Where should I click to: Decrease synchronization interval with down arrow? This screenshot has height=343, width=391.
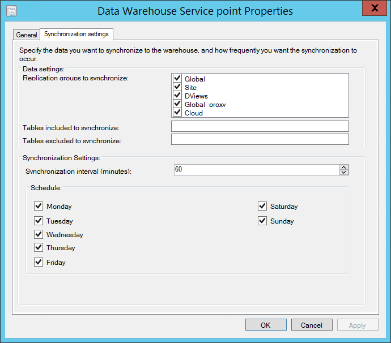click(x=344, y=173)
